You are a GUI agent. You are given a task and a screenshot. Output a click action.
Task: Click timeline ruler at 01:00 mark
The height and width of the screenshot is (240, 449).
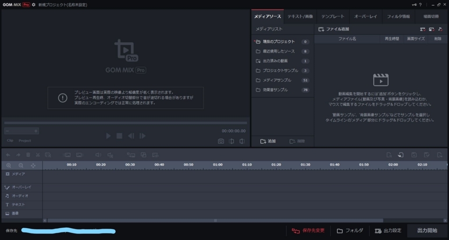click(217, 165)
